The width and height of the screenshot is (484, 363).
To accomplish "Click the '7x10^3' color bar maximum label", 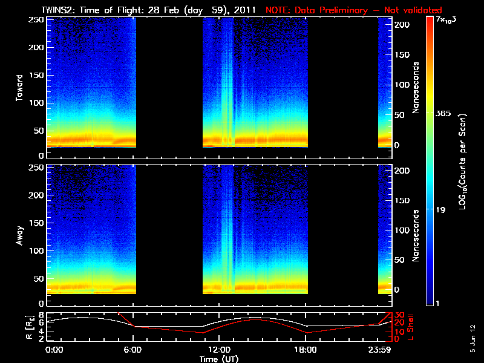I will 448,21.
